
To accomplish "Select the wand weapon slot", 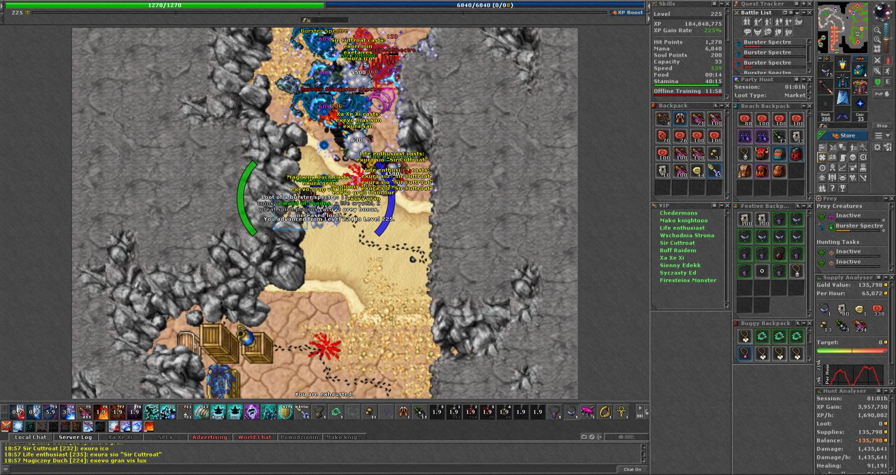I will (x=826, y=87).
